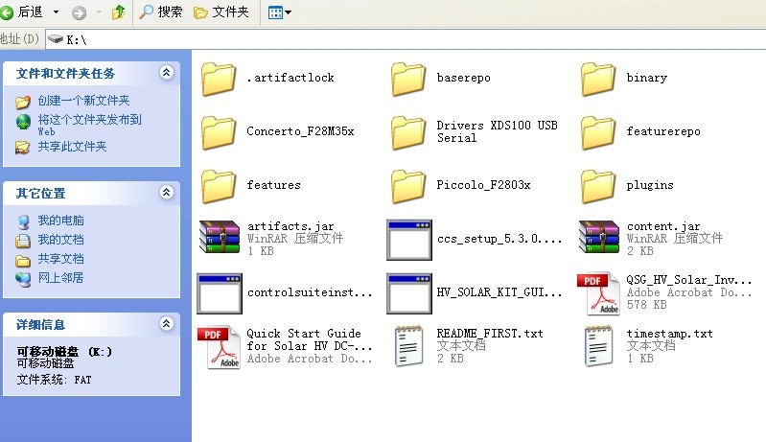The image size is (766, 442).
Task: Click the Forward arrow button
Action: 80,12
